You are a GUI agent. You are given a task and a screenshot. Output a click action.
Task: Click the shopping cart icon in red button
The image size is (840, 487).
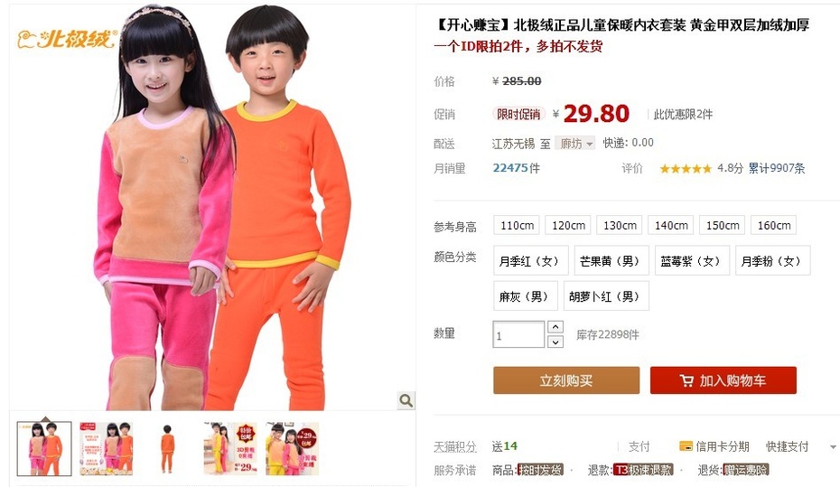click(686, 380)
